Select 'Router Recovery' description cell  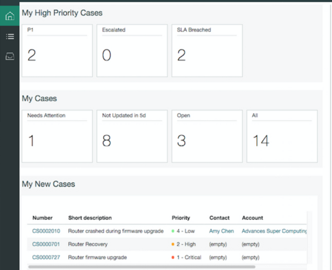[88, 244]
